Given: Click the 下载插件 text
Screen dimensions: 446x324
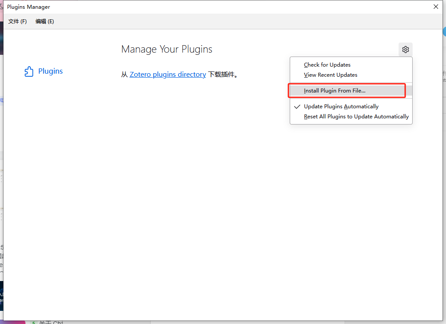Looking at the screenshot, I should tap(223, 75).
